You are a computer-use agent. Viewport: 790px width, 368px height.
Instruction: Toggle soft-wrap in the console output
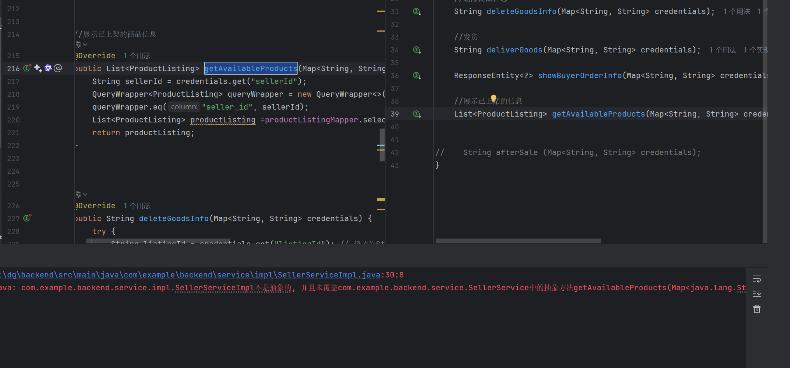pos(757,279)
